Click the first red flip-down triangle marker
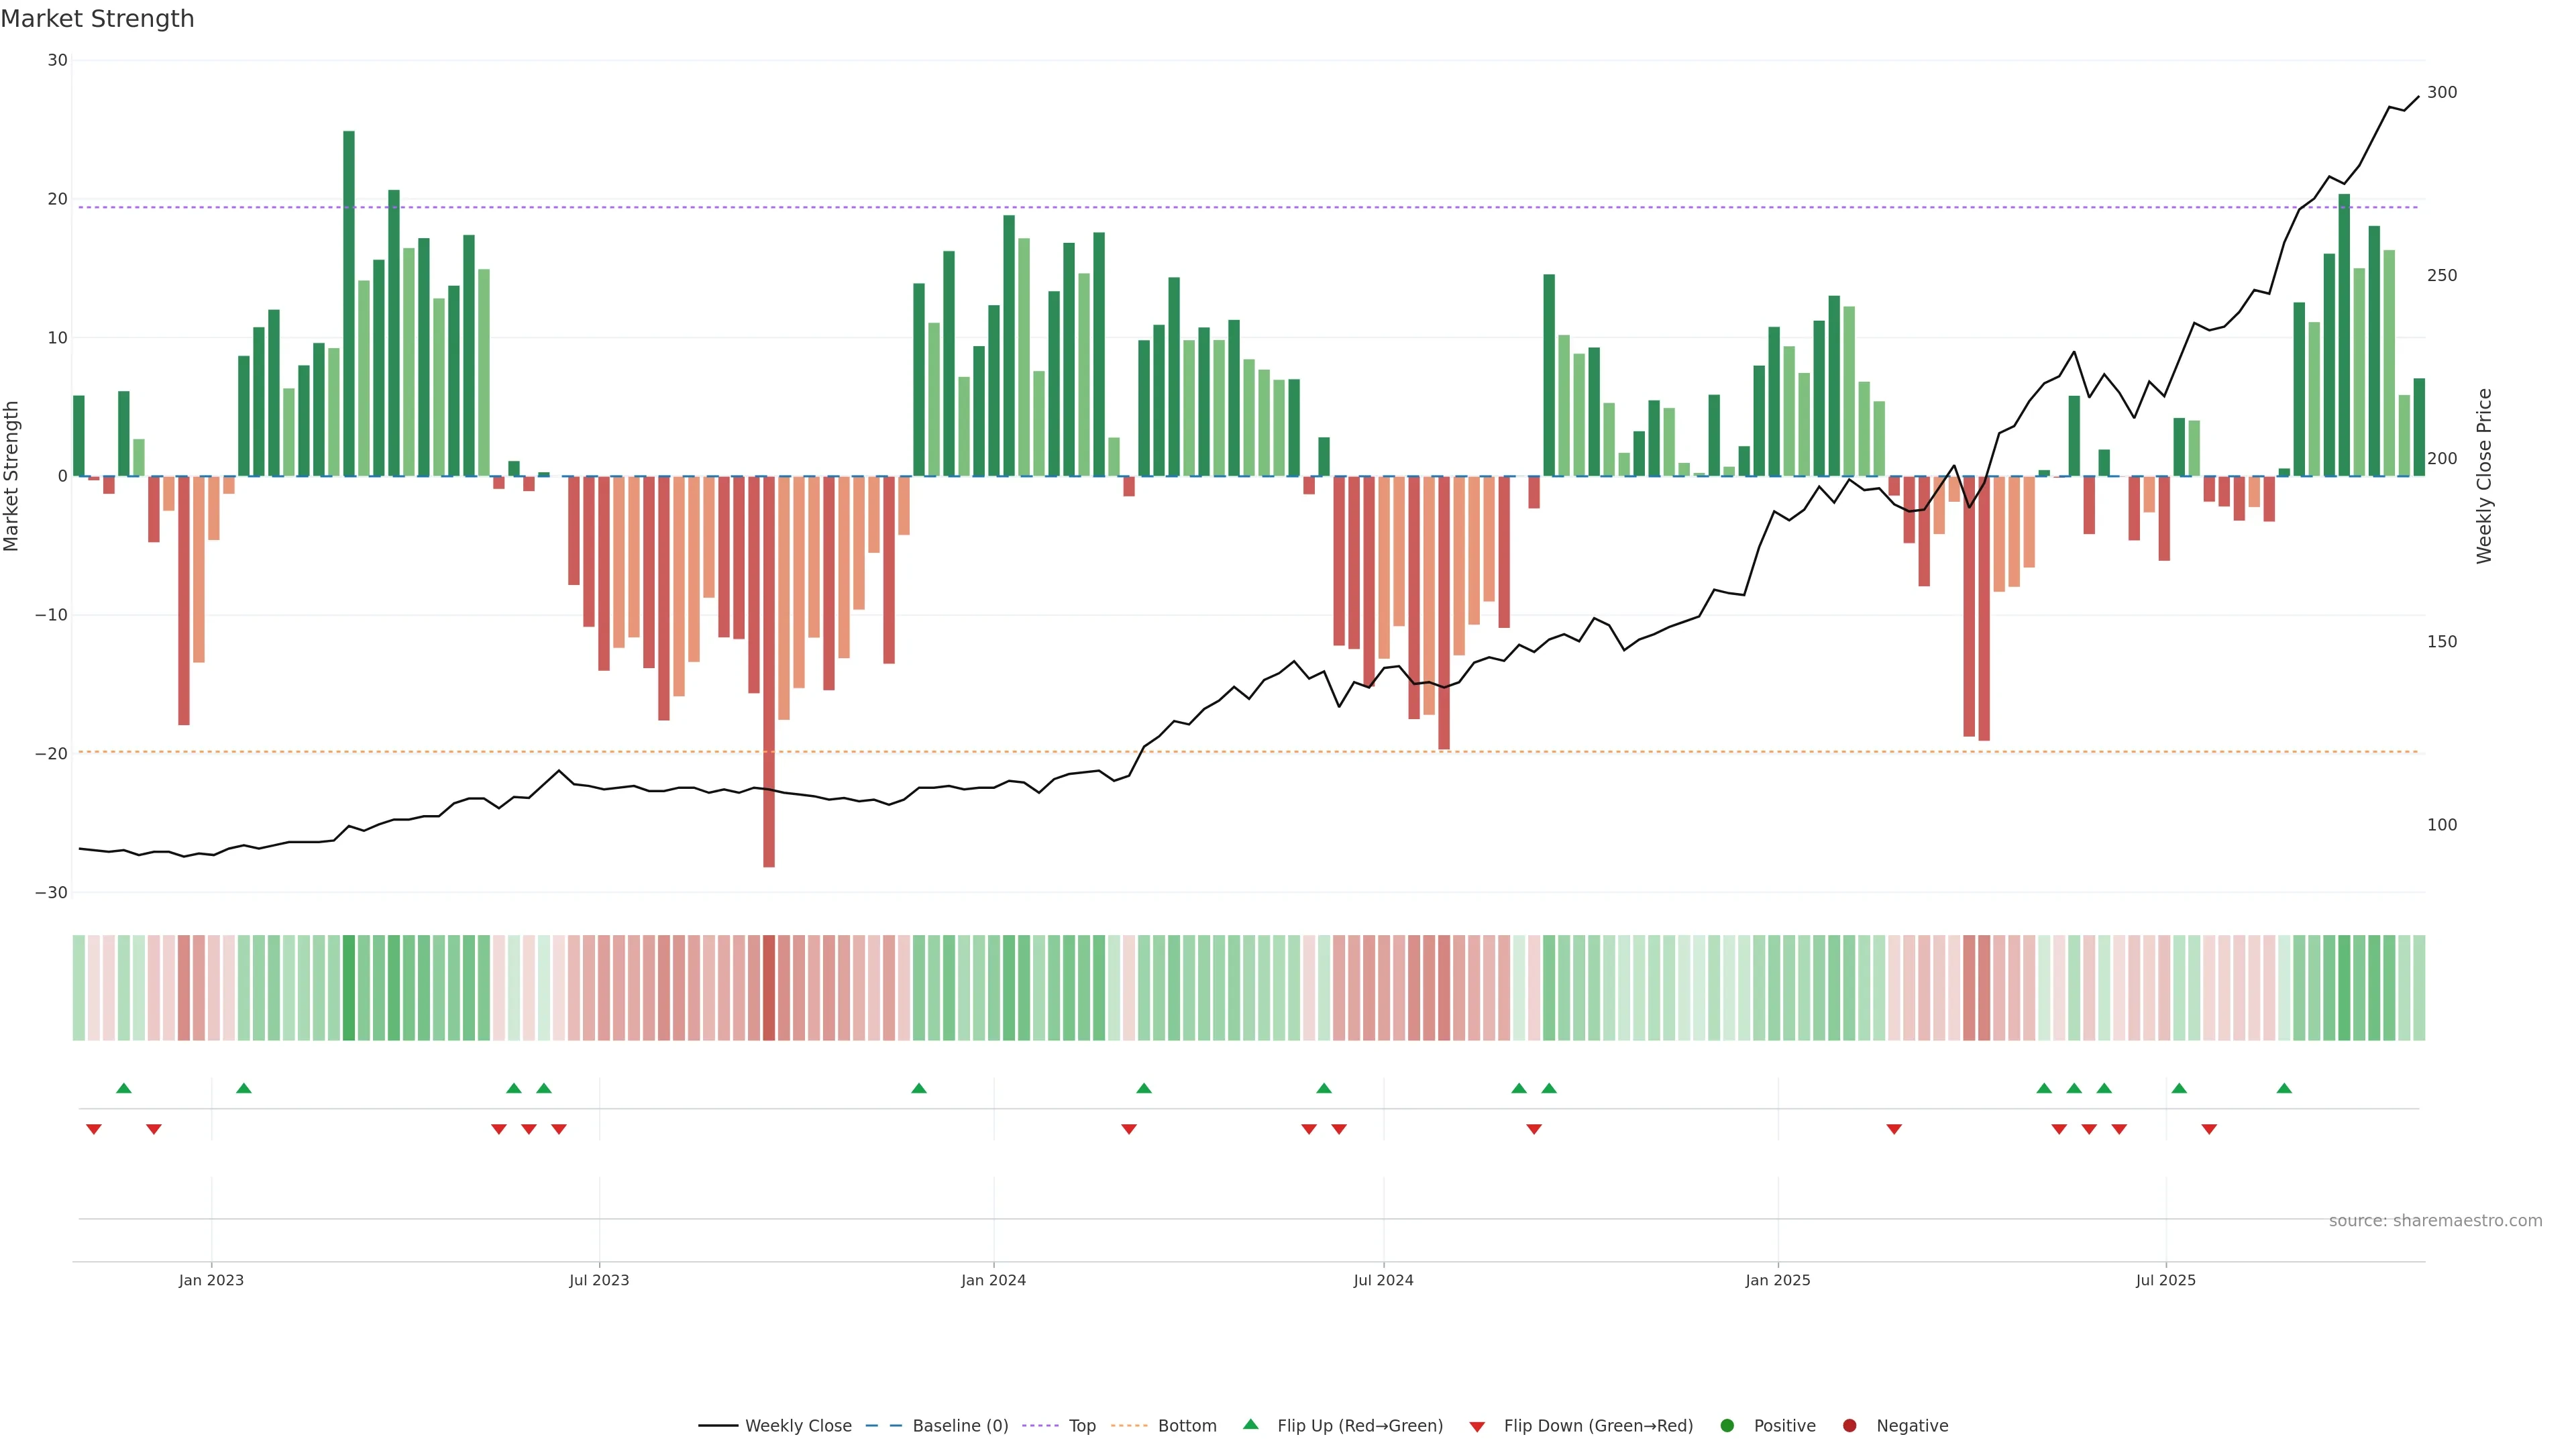Screen dimensions: 2576x1449 [94, 1129]
